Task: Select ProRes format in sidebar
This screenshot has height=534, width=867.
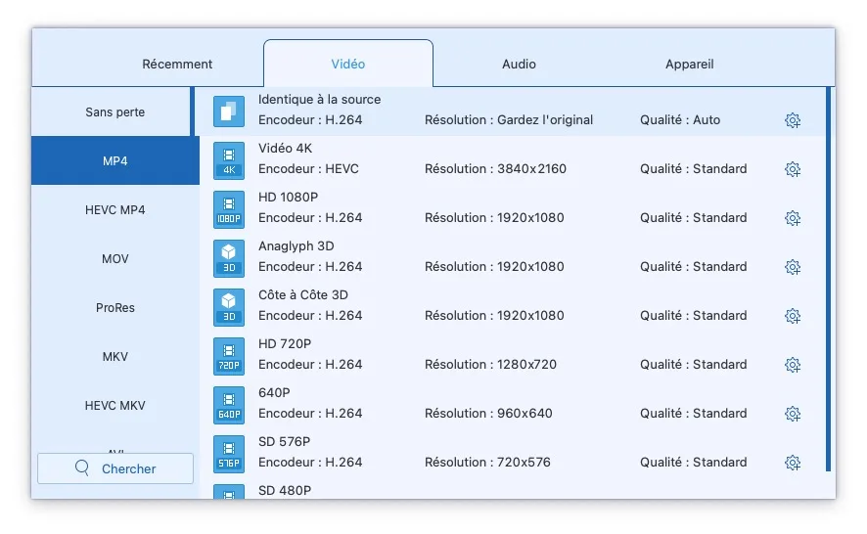Action: (x=115, y=308)
